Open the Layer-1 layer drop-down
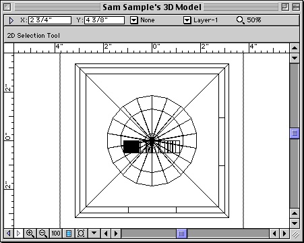Viewport: 304px width, 243px height. point(187,20)
